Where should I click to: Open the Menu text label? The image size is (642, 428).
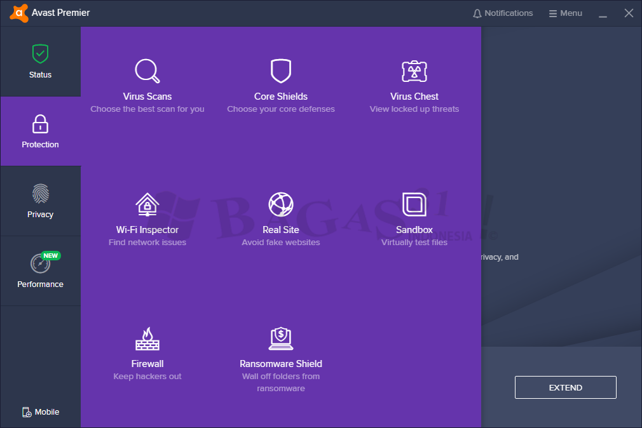pyautogui.click(x=571, y=13)
